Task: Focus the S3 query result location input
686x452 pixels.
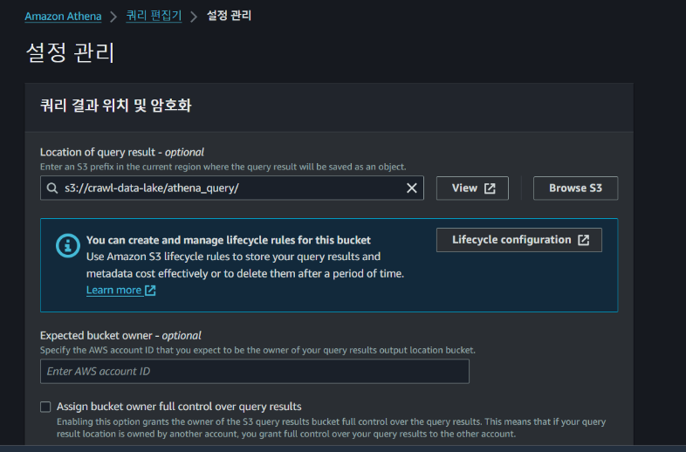Action: [x=232, y=188]
